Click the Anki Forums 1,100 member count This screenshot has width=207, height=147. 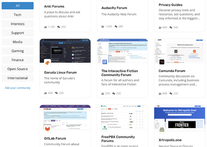coord(51,27)
